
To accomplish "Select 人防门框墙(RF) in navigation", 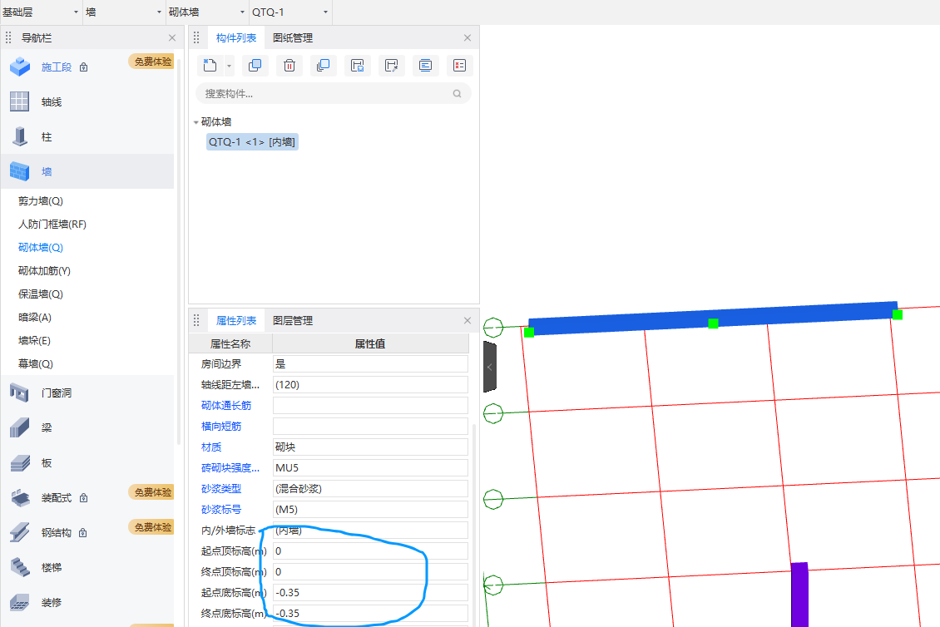I will click(52, 225).
